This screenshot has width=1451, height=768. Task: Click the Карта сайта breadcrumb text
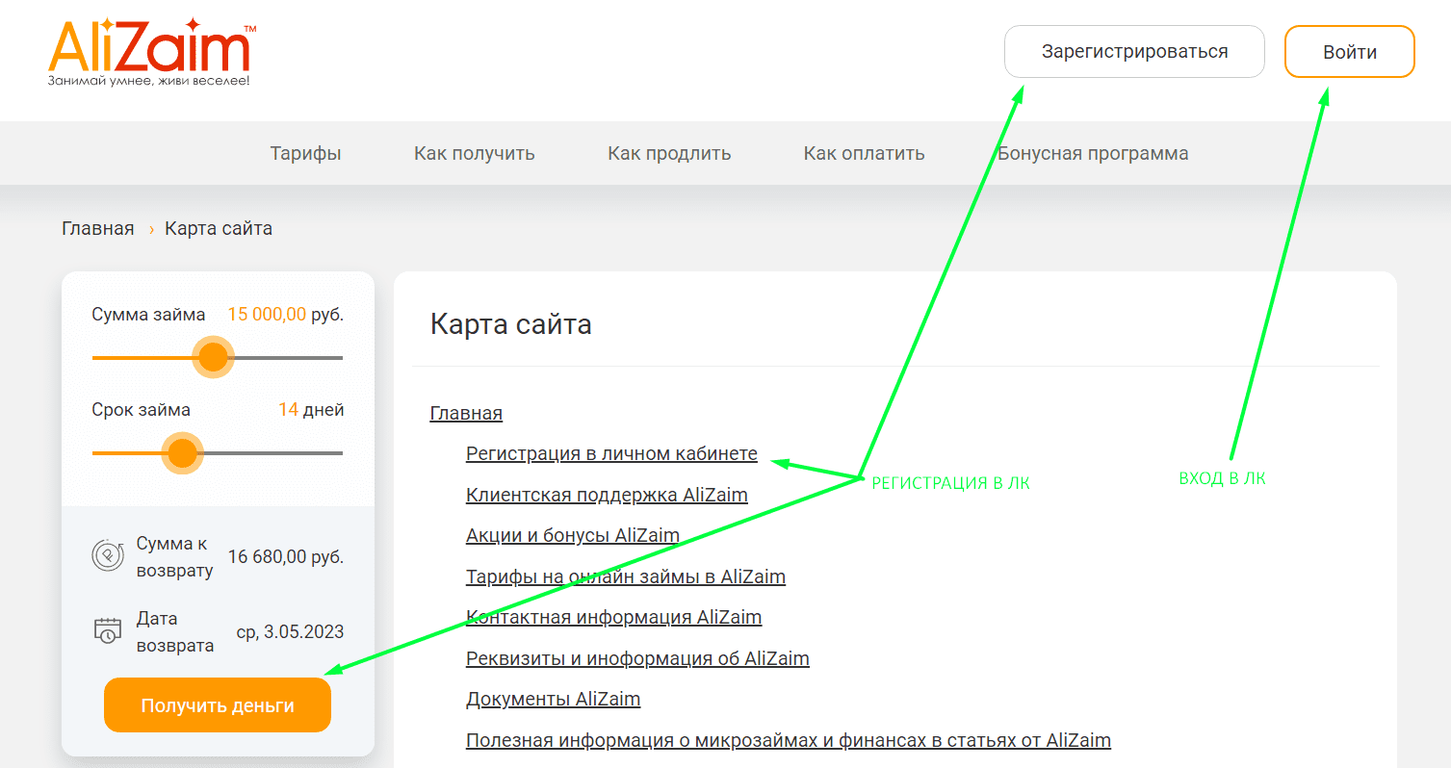click(x=219, y=229)
